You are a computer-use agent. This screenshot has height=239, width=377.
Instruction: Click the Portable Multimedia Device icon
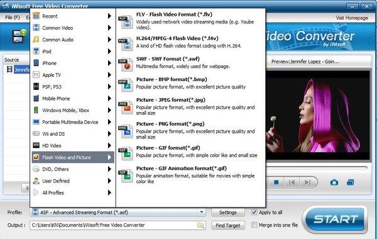pos(36,122)
